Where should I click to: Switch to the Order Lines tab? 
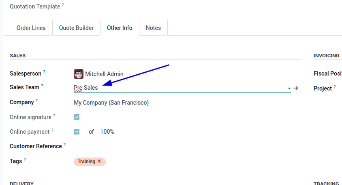click(31, 28)
